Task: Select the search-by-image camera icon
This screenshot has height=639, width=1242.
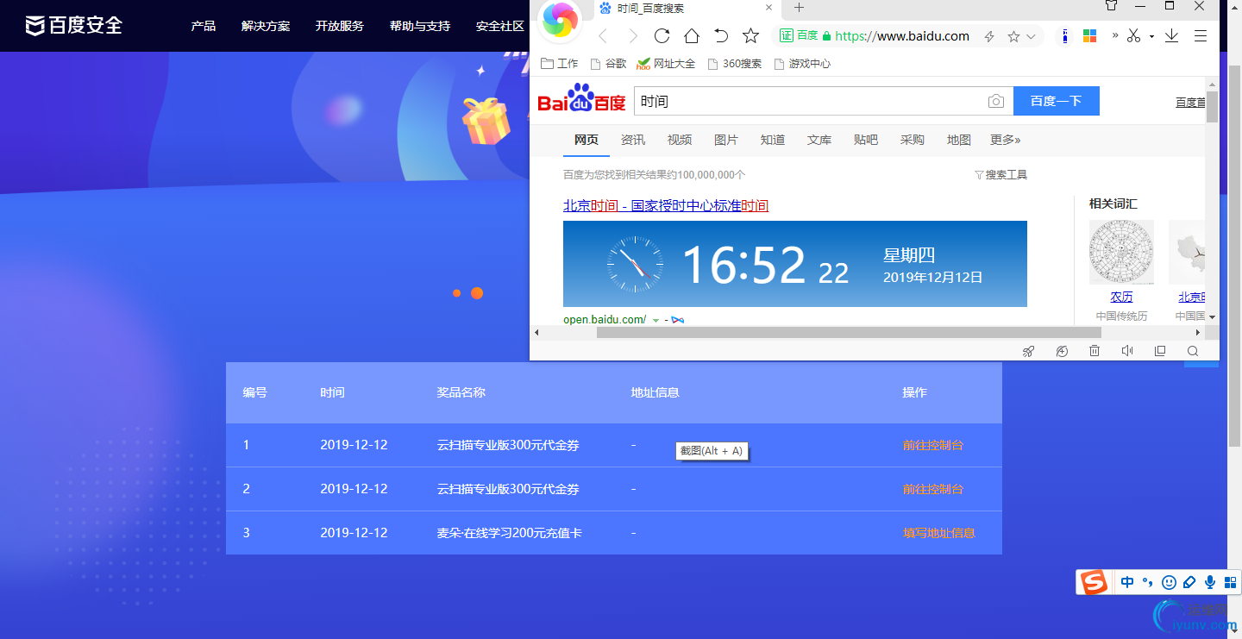Action: pos(995,101)
